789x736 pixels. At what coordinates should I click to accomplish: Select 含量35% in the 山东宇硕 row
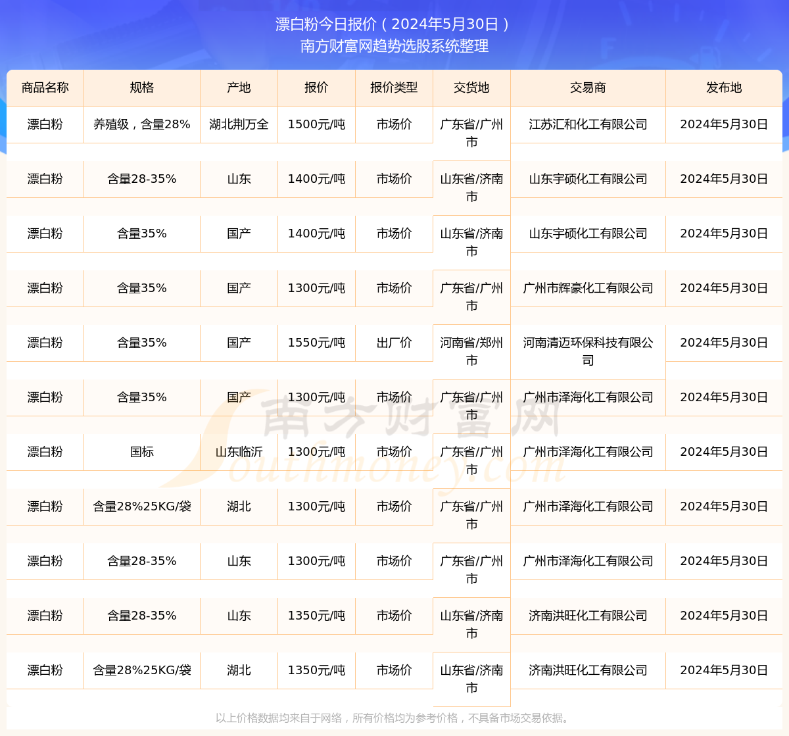click(142, 233)
